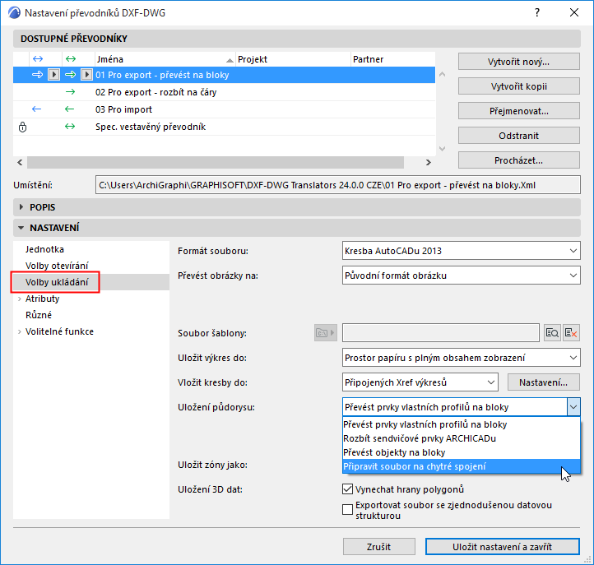Open Xref Nastavení... button
This screenshot has width=594, height=565.
tap(543, 382)
